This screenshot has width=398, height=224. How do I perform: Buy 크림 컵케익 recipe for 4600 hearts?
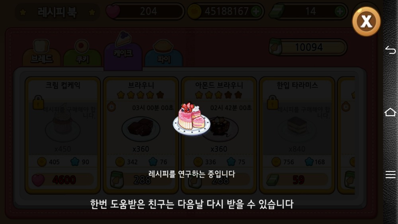coord(63,180)
